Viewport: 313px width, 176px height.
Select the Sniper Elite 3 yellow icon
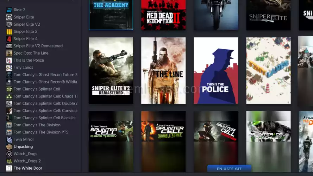[9, 32]
